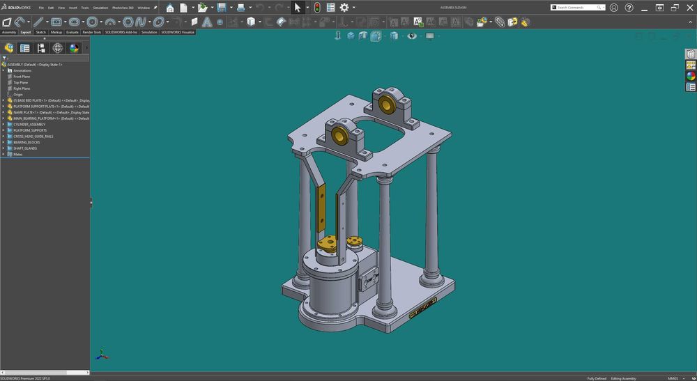Click the Print icon
697x381 pixels.
(x=240, y=8)
